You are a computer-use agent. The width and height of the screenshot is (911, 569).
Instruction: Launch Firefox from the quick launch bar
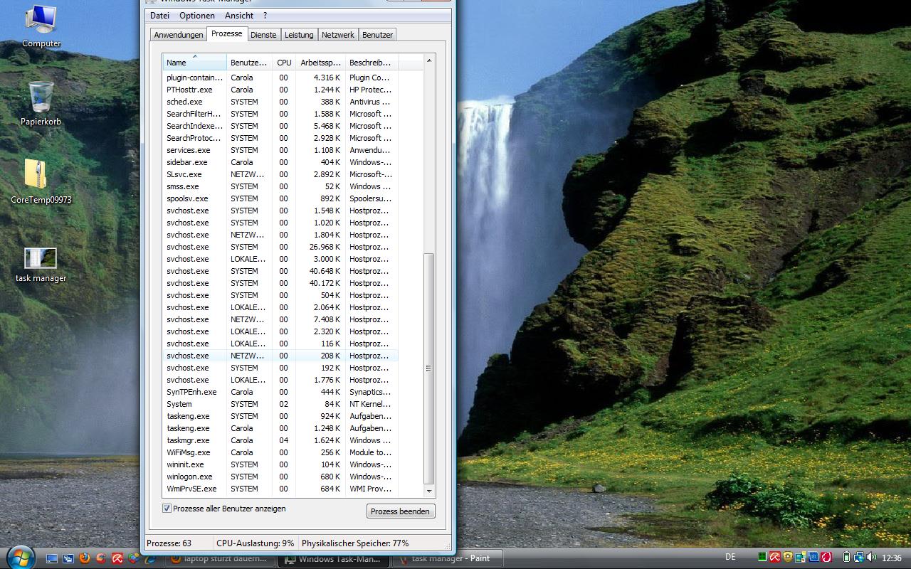click(85, 558)
